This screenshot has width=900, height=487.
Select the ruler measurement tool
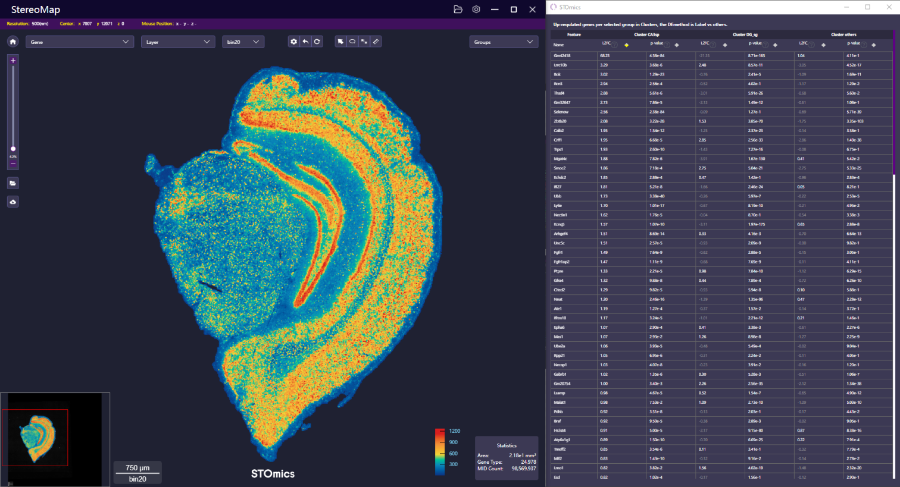pyautogui.click(x=376, y=42)
